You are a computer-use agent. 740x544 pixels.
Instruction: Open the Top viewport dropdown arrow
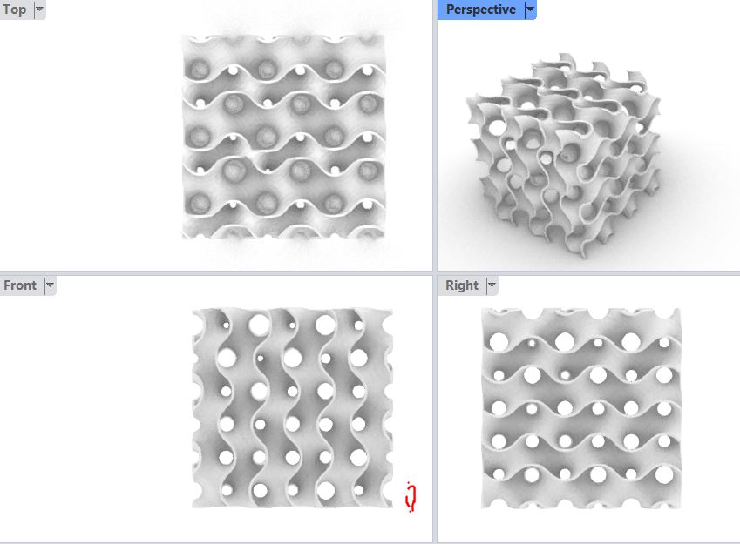click(x=39, y=10)
